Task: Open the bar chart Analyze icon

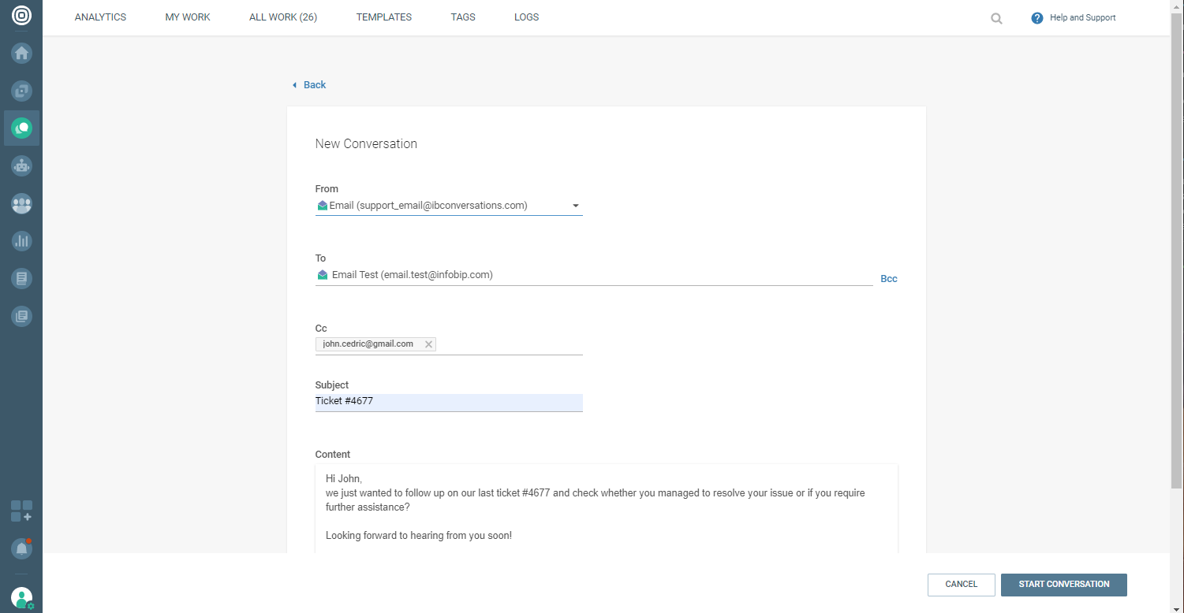Action: pyautogui.click(x=21, y=241)
